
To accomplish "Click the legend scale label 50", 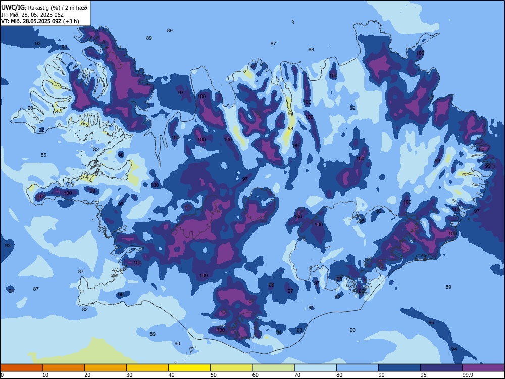I will pos(214,375).
